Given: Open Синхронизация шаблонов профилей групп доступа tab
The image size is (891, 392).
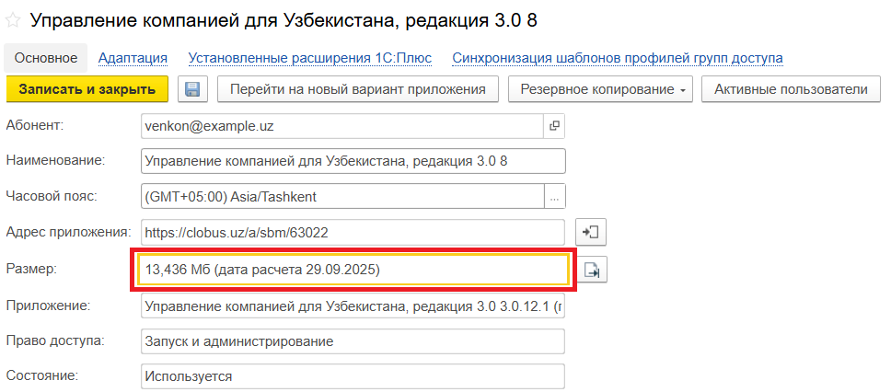Looking at the screenshot, I should (617, 58).
